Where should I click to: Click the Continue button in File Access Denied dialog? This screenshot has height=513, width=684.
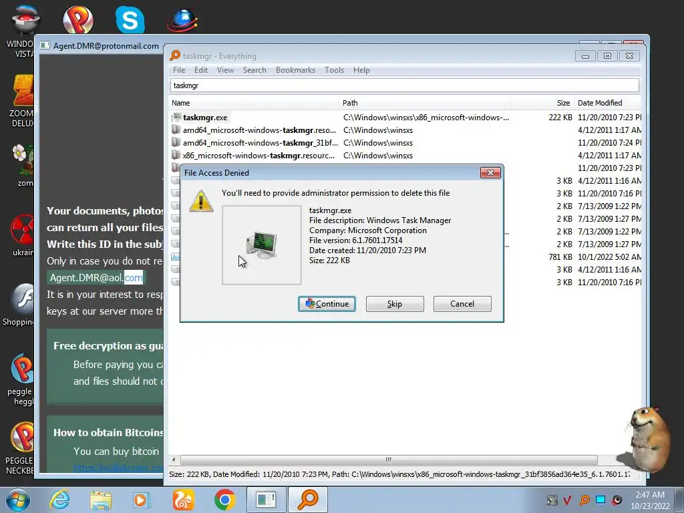327,304
